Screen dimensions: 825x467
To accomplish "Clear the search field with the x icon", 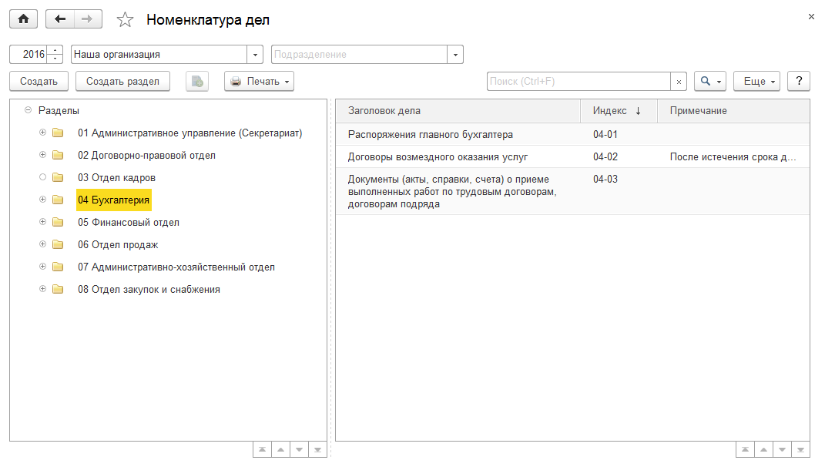I will [679, 80].
